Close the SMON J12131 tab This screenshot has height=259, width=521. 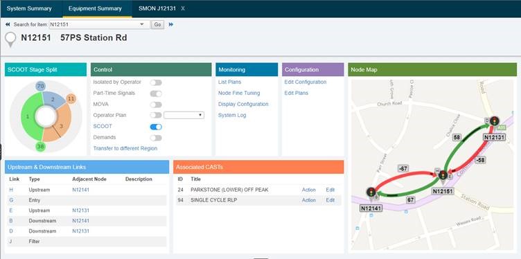[183, 8]
